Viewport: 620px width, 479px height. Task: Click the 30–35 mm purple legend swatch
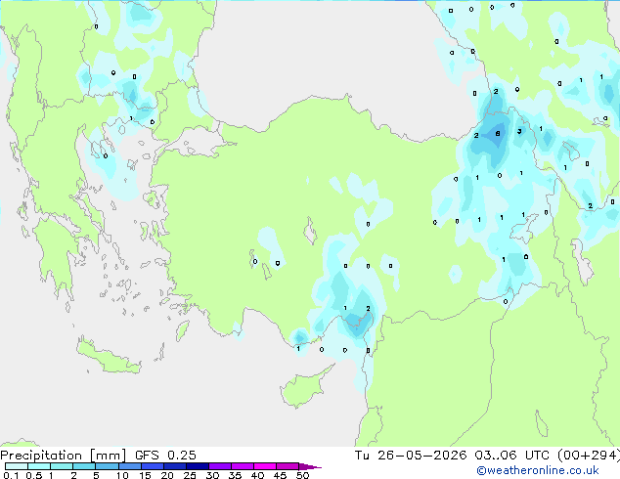[x=219, y=466]
